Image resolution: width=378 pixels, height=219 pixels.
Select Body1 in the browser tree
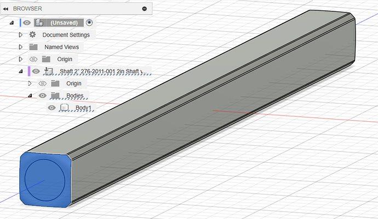tap(83, 108)
